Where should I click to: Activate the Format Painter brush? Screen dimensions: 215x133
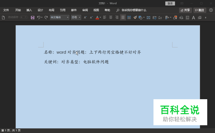point(135,17)
